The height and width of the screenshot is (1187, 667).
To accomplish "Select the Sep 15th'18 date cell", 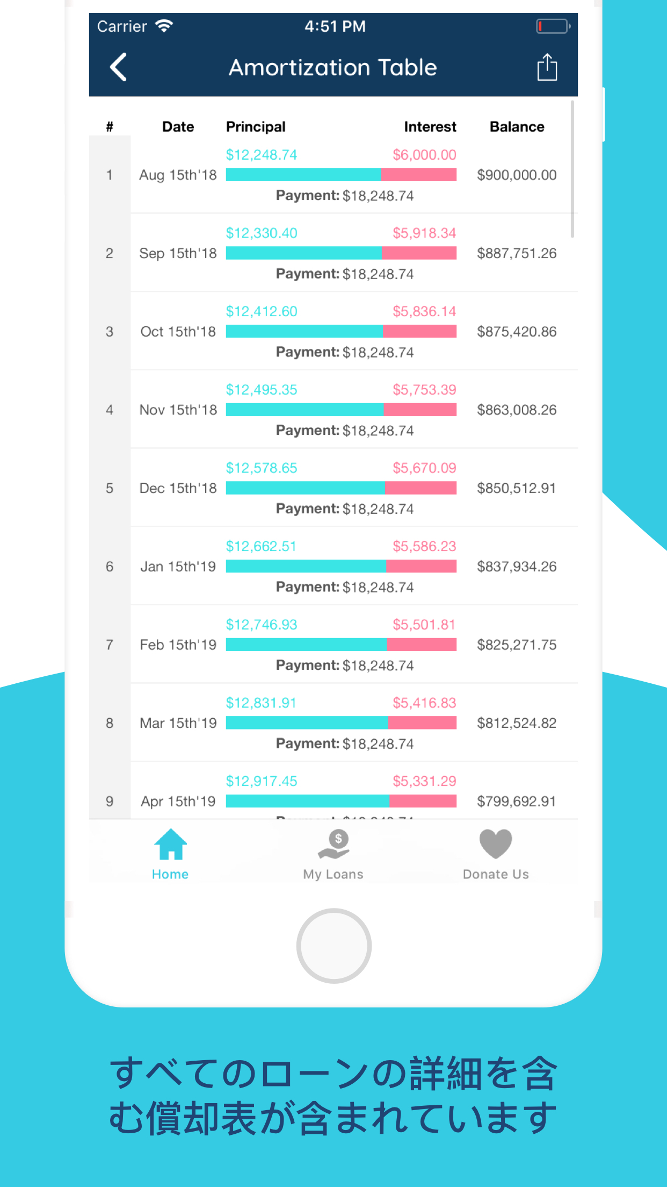I will tap(178, 253).
